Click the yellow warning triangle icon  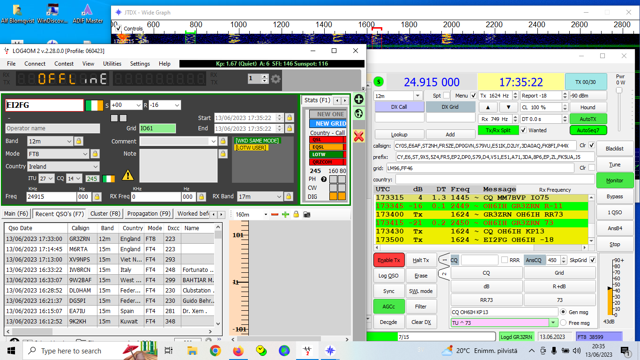coord(128,175)
